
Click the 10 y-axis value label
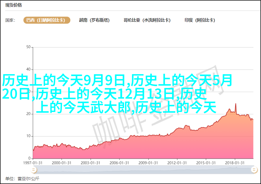pyautogui.click(x=28, y=136)
